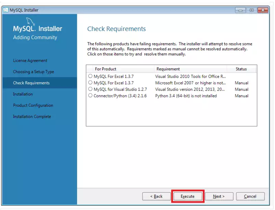Click the Next button
The image size is (275, 210).
(219, 196)
